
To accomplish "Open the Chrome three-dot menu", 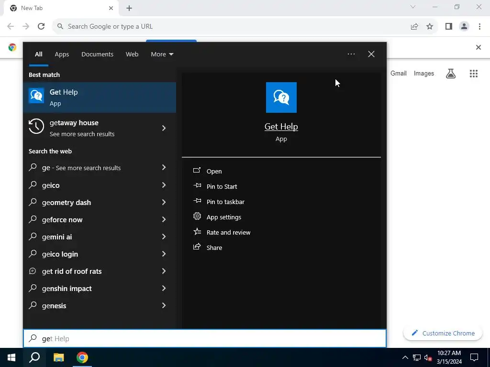I will (479, 27).
